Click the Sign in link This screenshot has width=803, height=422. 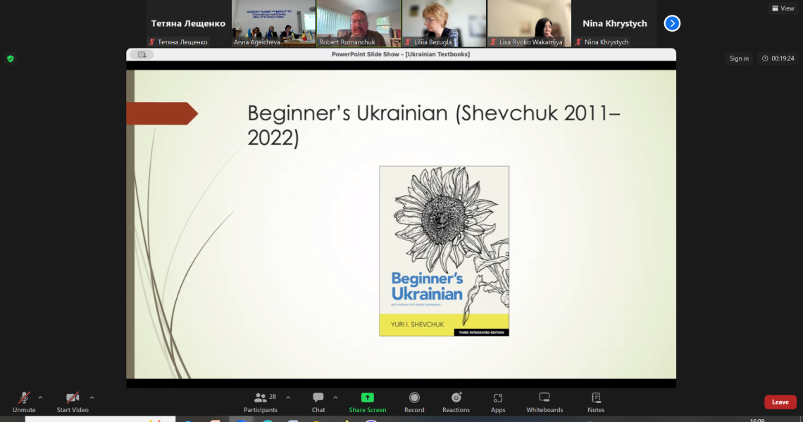[739, 58]
